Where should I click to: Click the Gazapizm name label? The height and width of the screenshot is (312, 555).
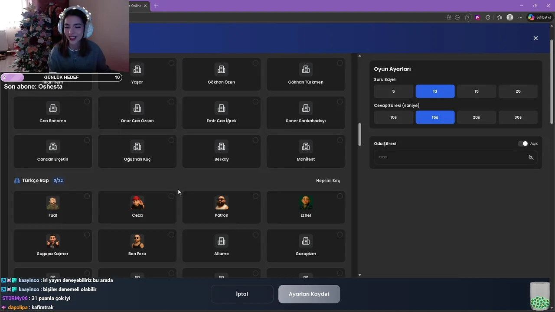click(x=306, y=253)
